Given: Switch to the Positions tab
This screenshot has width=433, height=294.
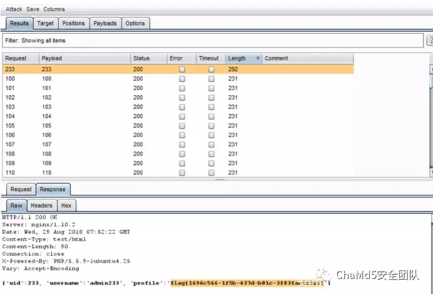Looking at the screenshot, I should (73, 23).
